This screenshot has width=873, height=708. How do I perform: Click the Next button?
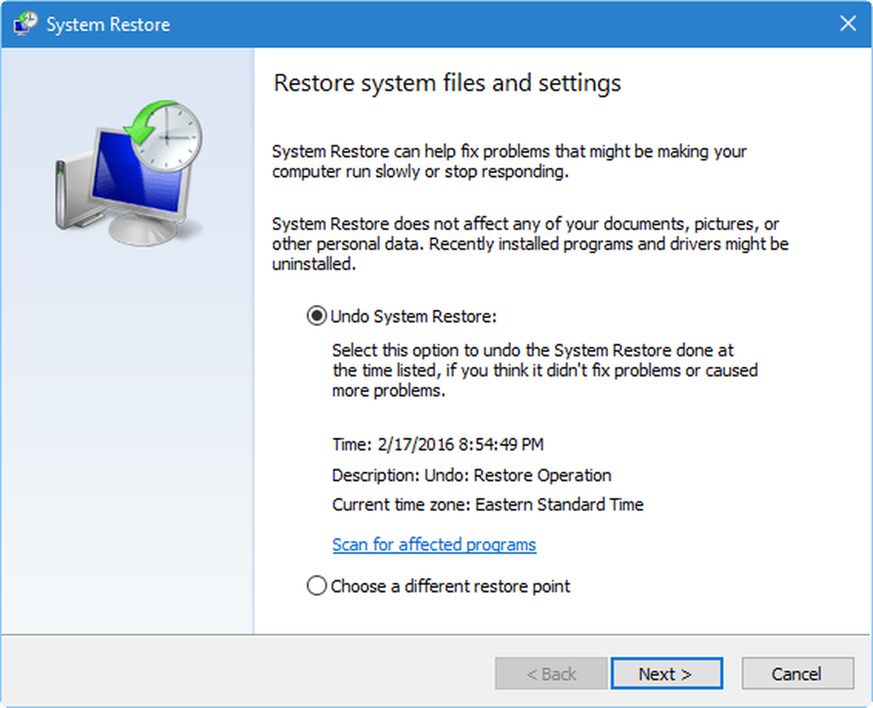coord(666,673)
